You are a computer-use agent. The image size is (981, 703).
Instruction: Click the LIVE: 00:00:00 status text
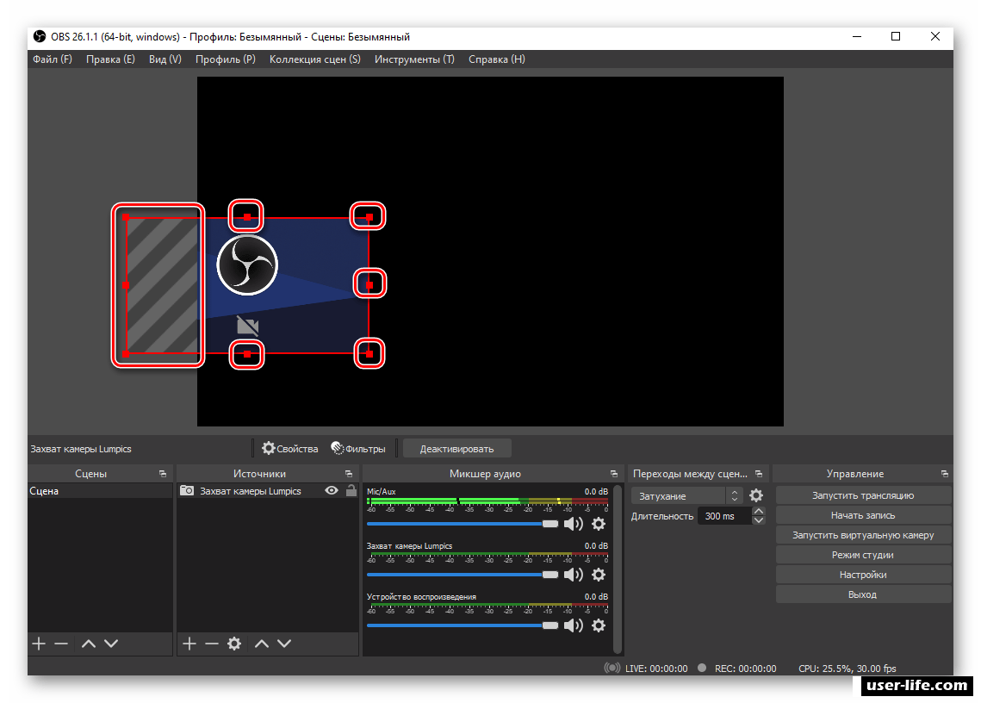[x=656, y=669]
